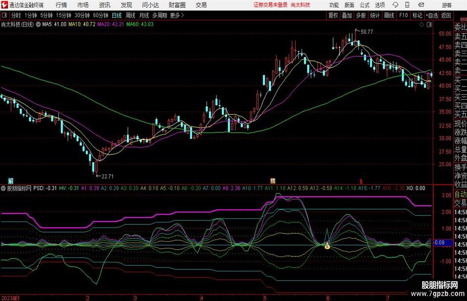467x301 pixels.
Task: Click the 50.77 high price label
Action: pyautogui.click(x=367, y=32)
